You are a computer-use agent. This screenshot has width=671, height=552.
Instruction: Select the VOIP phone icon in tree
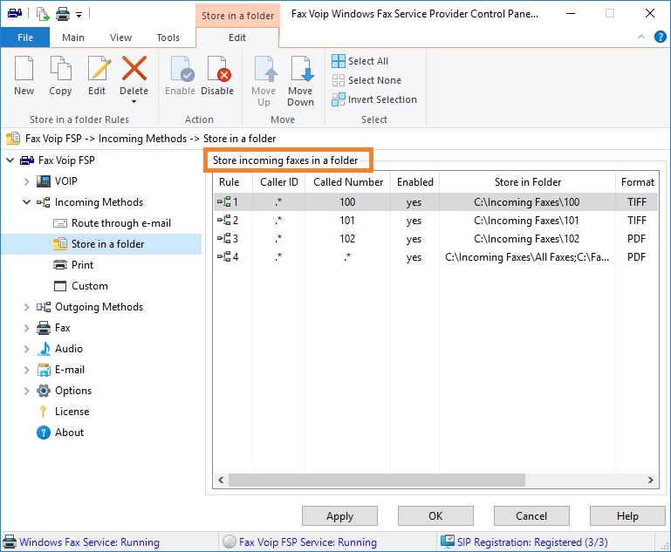point(44,181)
